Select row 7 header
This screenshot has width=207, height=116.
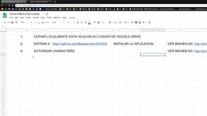point(3,54)
